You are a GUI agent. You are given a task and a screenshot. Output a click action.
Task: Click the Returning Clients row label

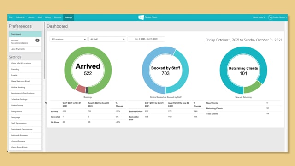[x=214, y=109]
